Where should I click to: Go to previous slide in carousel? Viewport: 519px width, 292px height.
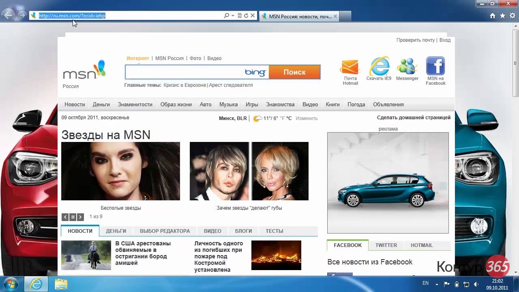[65, 217]
